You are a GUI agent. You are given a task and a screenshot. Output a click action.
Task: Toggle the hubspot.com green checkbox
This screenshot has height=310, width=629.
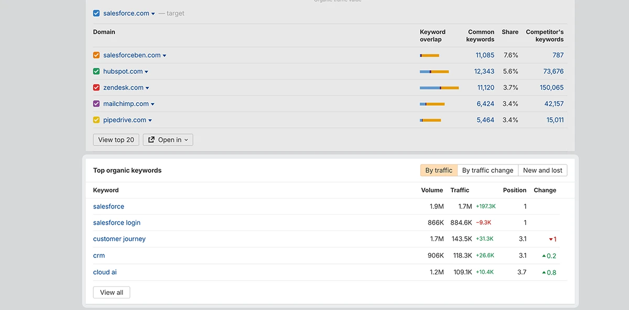click(96, 71)
